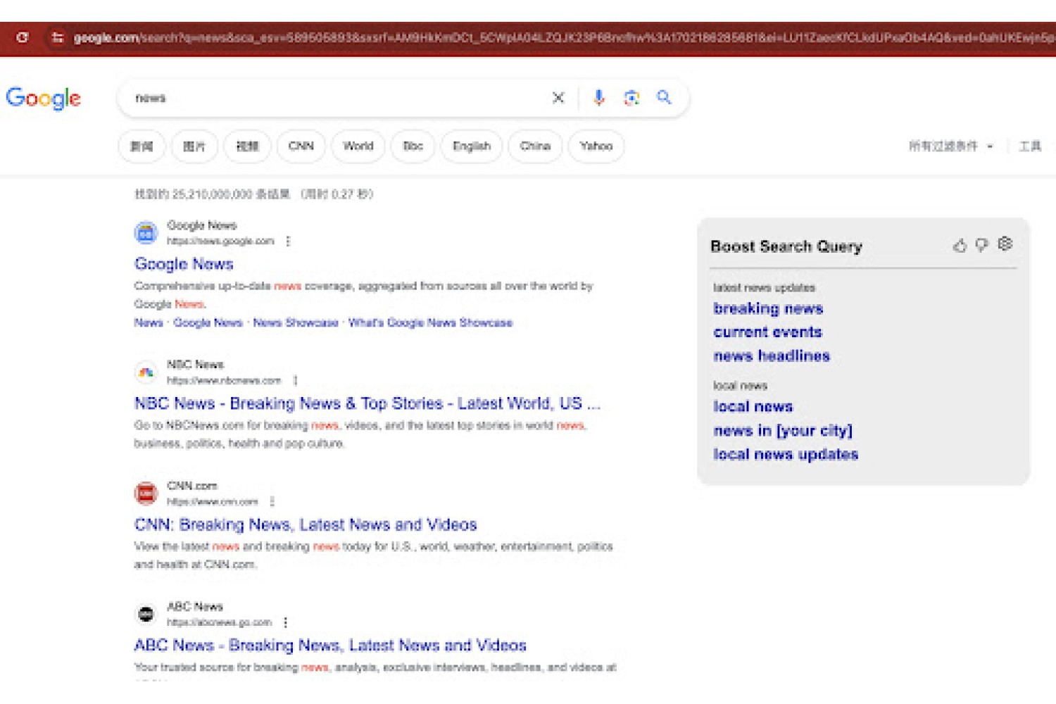Submit search with magnifying glass icon
Image resolution: width=1056 pixels, height=704 pixels.
pyautogui.click(x=664, y=97)
